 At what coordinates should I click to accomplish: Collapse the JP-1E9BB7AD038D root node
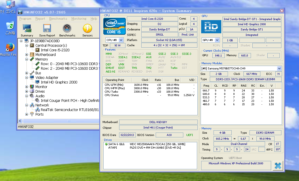[x=21, y=41]
